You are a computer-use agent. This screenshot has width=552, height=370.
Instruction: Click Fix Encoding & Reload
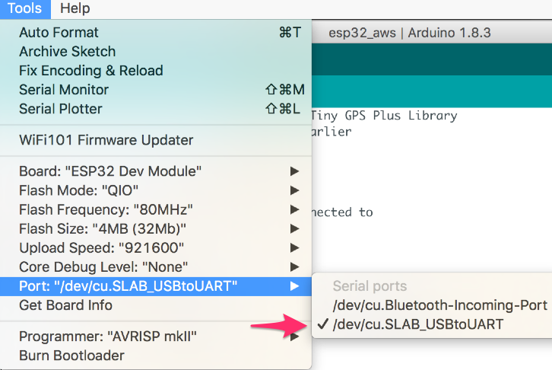[x=156, y=71]
